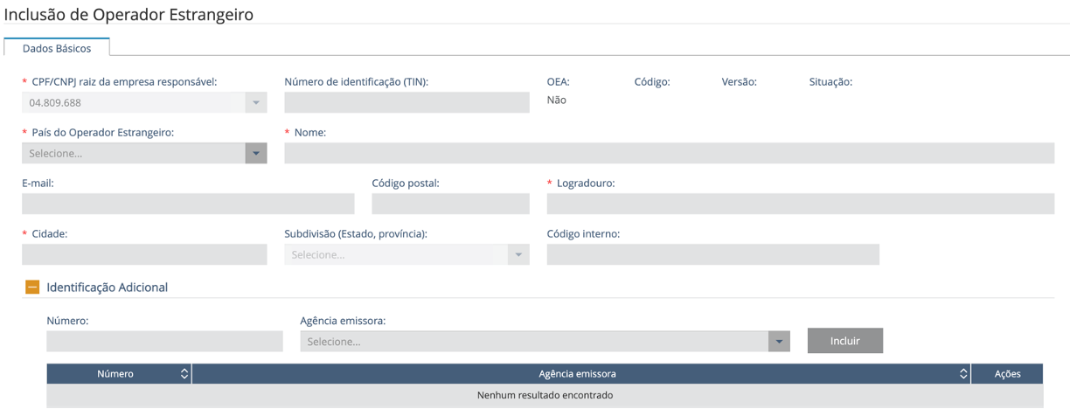Sort table by Número column
Screen dimensions: 1070x409
[184, 374]
